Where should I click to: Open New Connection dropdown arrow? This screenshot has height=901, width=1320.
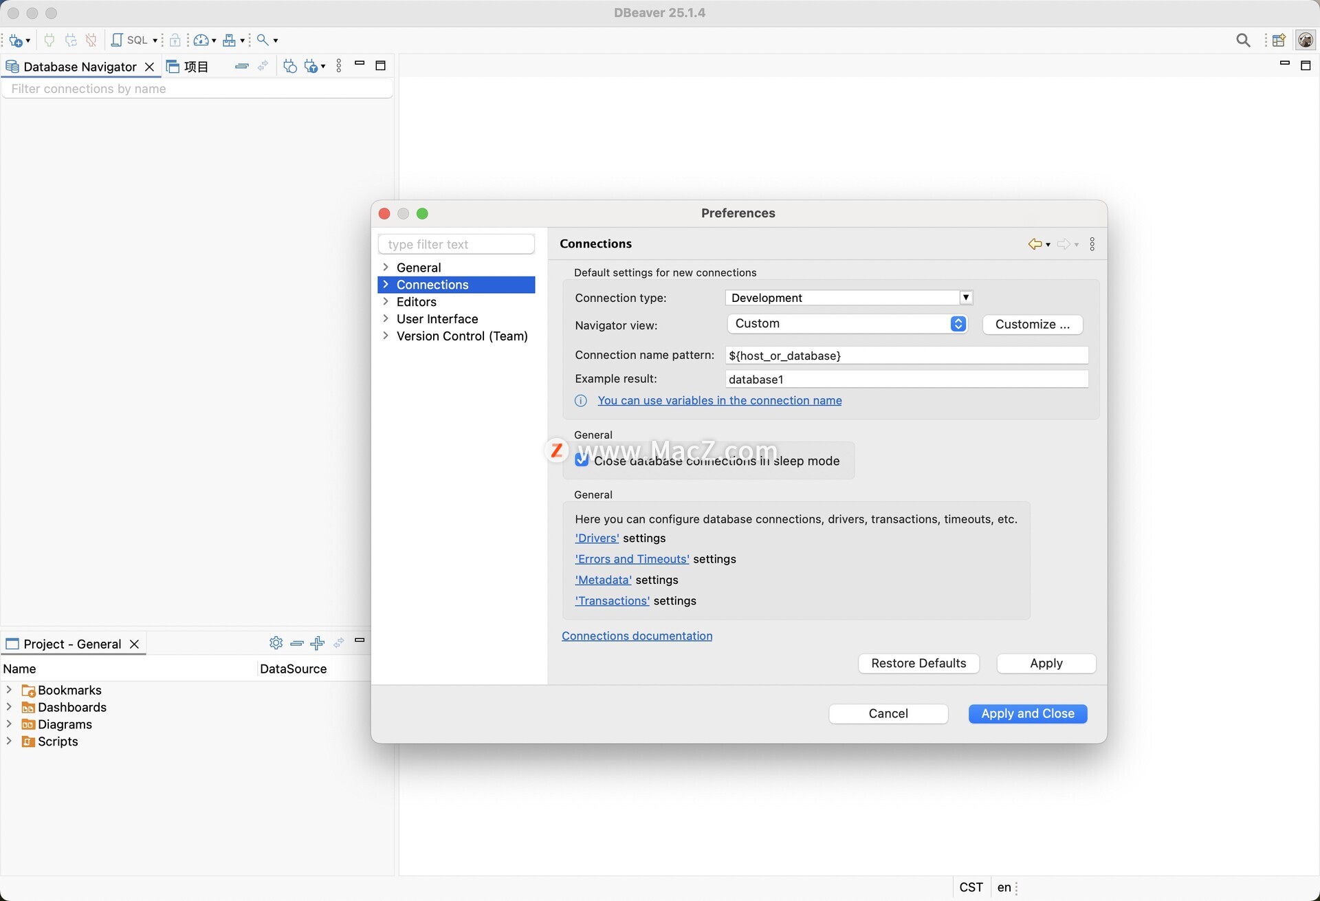click(x=28, y=41)
